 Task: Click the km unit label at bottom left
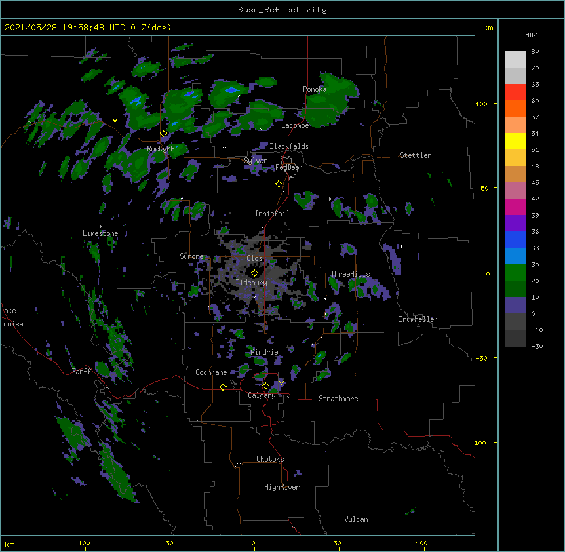[10, 544]
